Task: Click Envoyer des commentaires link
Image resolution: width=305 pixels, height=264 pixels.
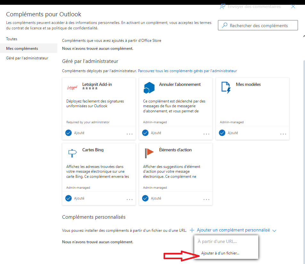Action: pyautogui.click(x=254, y=7)
